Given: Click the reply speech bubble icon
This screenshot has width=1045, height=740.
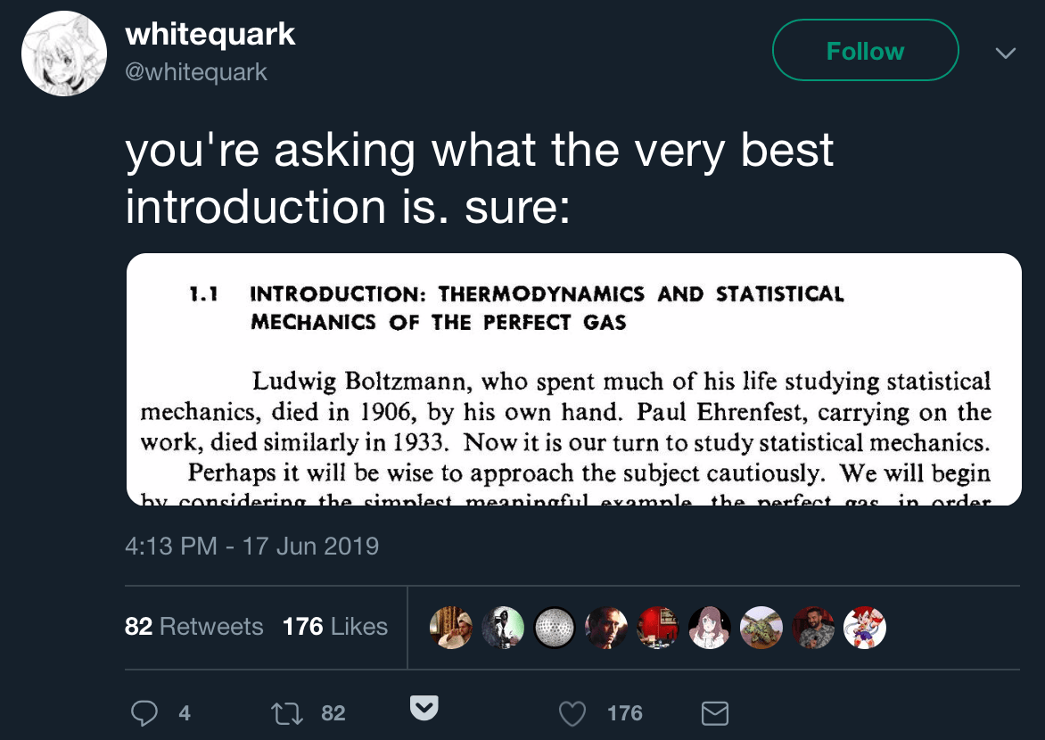Looking at the screenshot, I should pyautogui.click(x=144, y=712).
